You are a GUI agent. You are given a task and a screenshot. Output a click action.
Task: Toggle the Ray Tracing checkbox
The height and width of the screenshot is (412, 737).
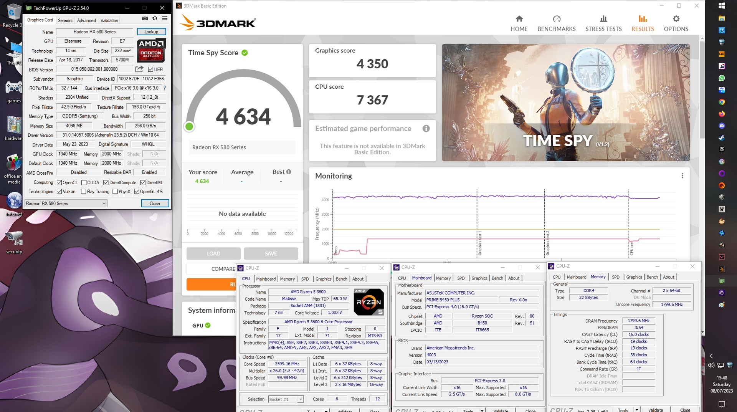click(x=84, y=192)
